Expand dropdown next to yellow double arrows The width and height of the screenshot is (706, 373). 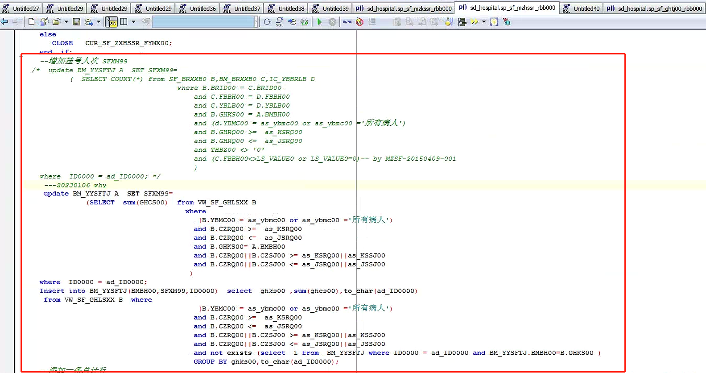coord(484,22)
